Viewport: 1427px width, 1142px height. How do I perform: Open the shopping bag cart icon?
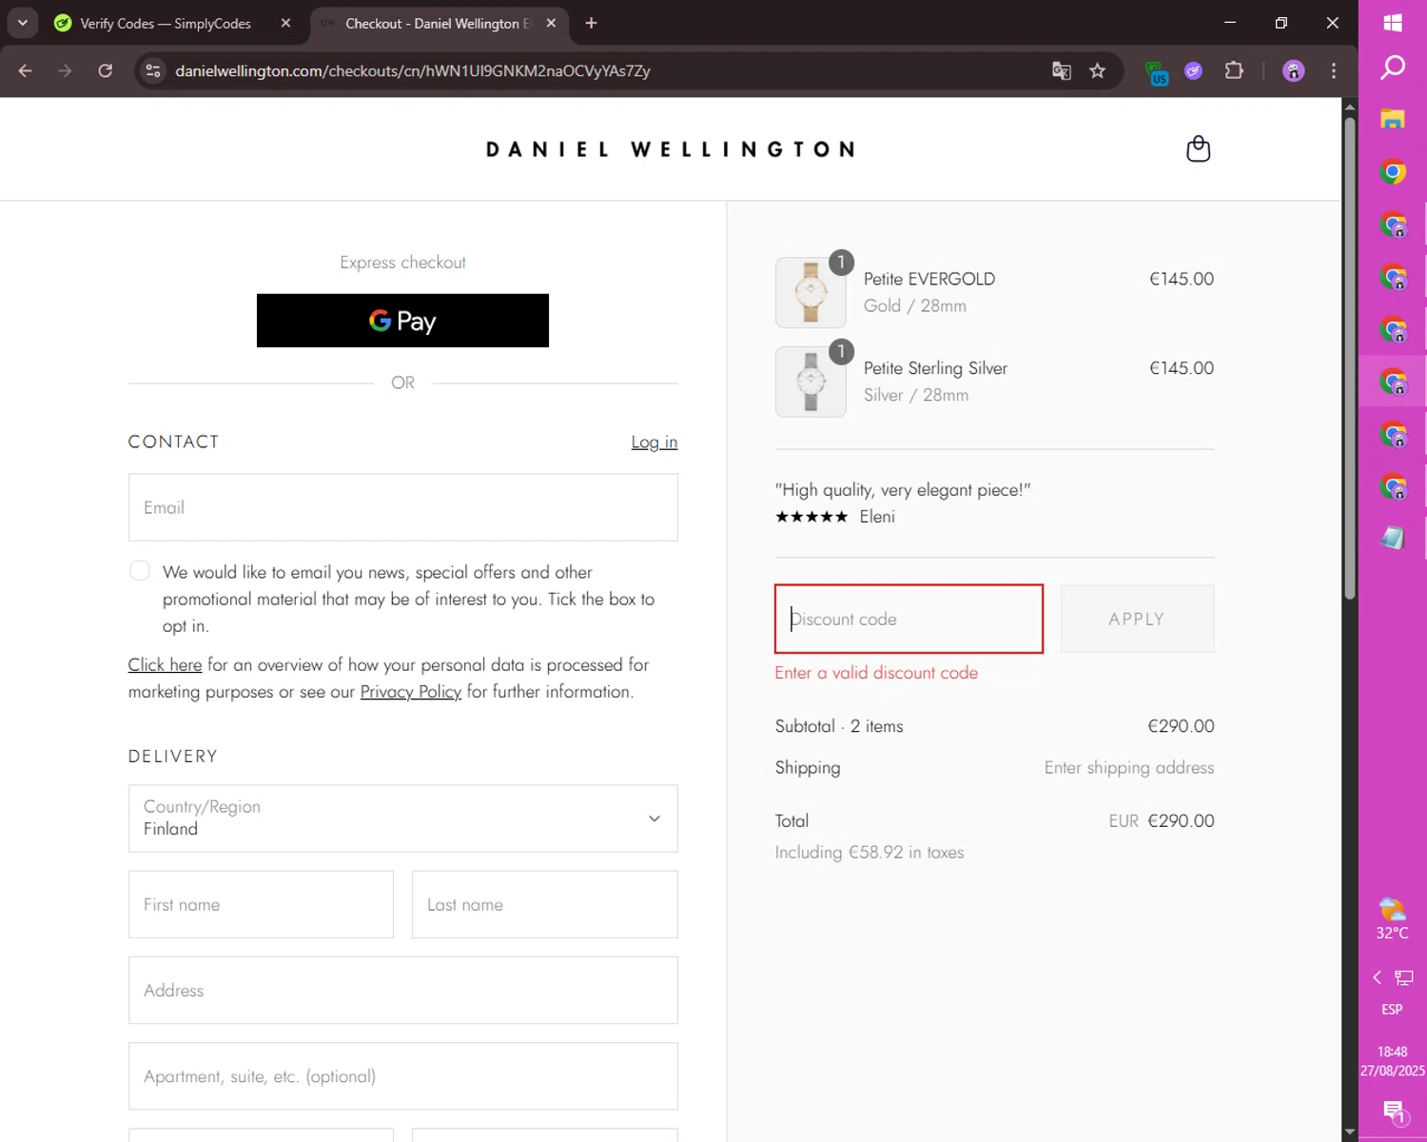tap(1198, 148)
